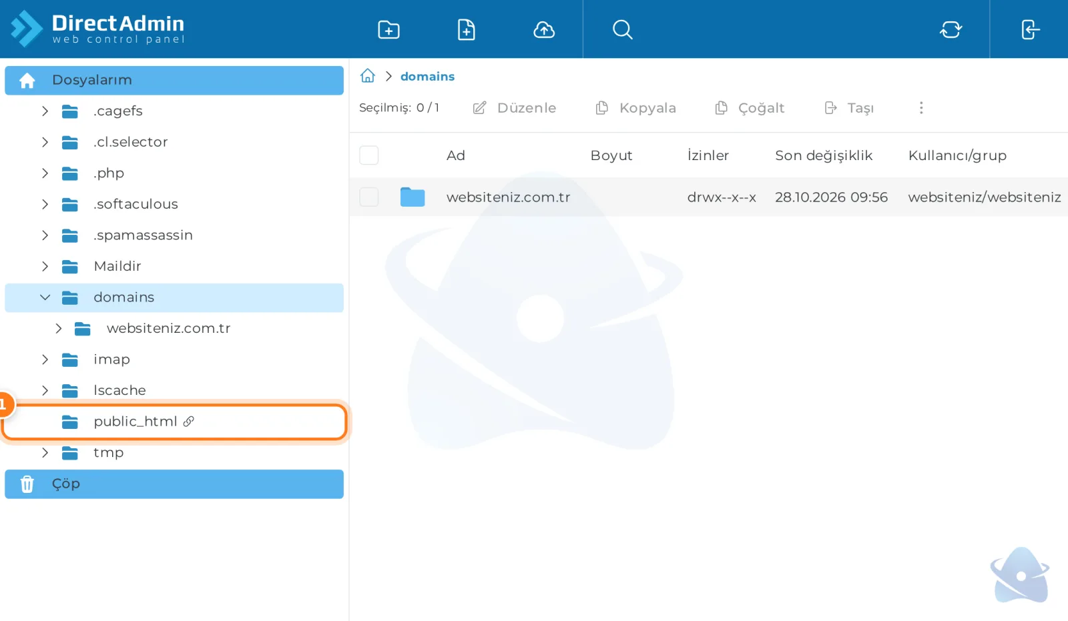Image resolution: width=1068 pixels, height=621 pixels.
Task: Expand websiteniz.com.tr tree chevron
Action: 58,328
